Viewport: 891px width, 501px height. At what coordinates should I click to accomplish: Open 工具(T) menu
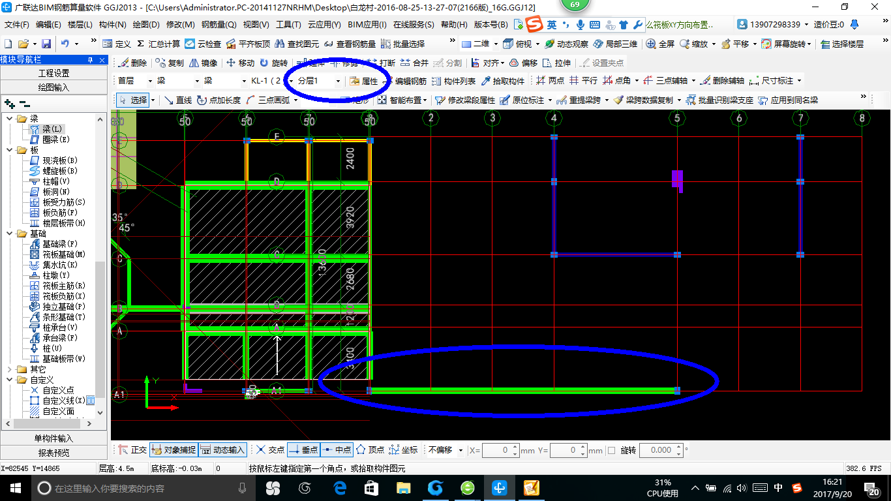[x=288, y=25]
